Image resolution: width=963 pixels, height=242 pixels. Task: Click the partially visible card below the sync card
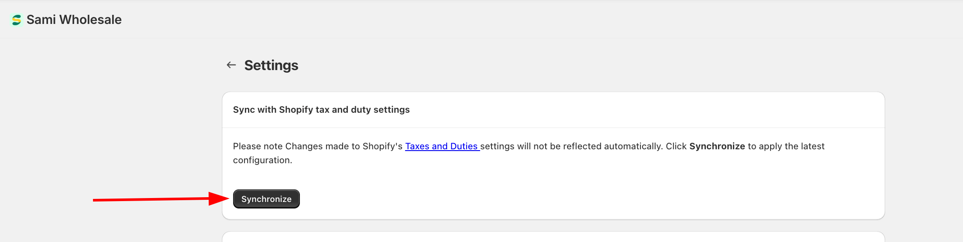[x=553, y=237]
